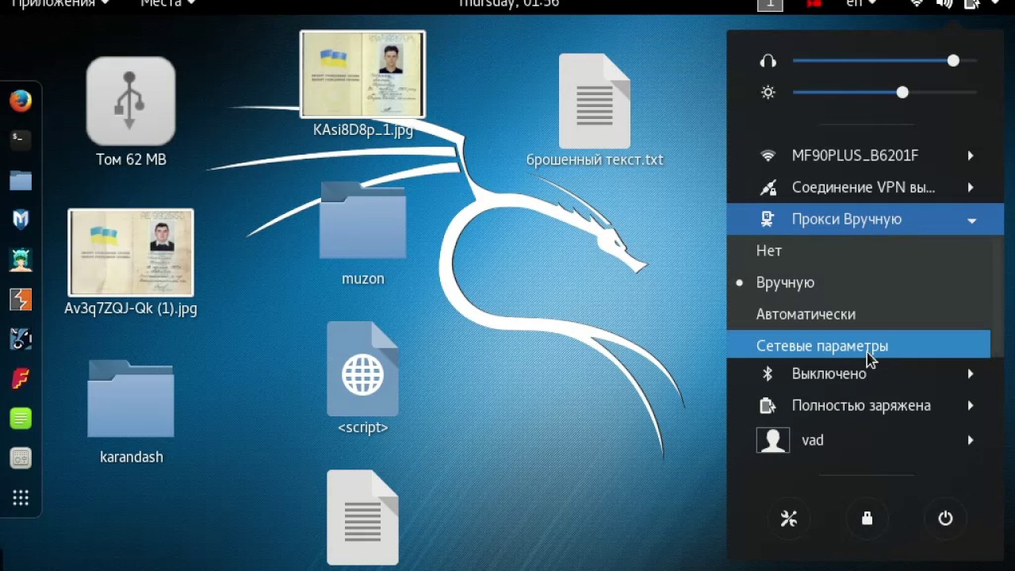Expand the Bluetooth Выключено submenu

pos(865,374)
